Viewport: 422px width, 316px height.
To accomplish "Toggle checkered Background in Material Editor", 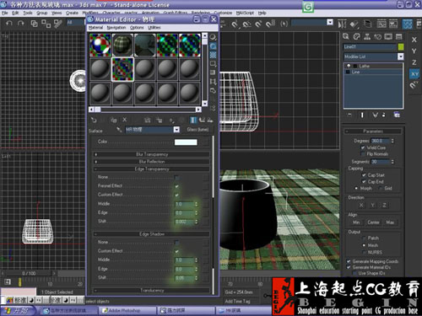I will point(214,55).
